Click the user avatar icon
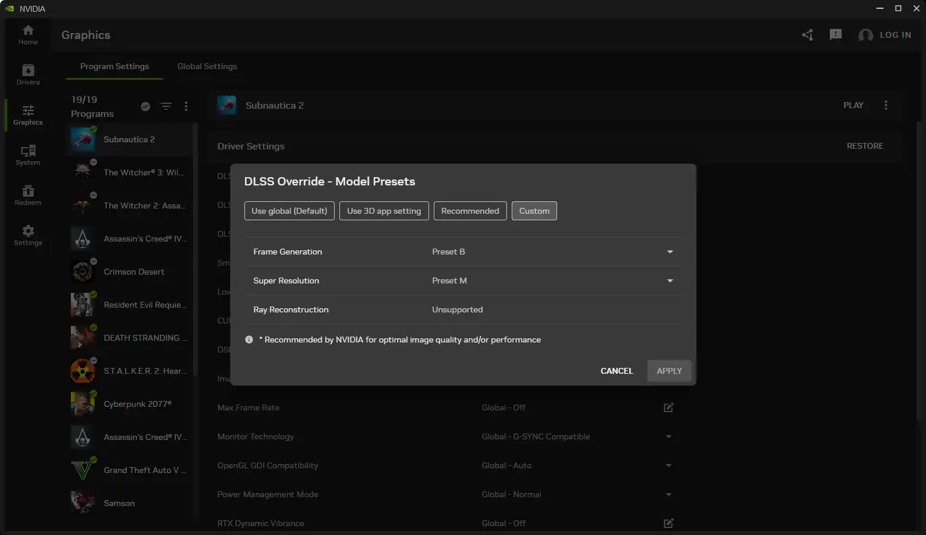Viewport: 926px width, 535px height. [865, 35]
